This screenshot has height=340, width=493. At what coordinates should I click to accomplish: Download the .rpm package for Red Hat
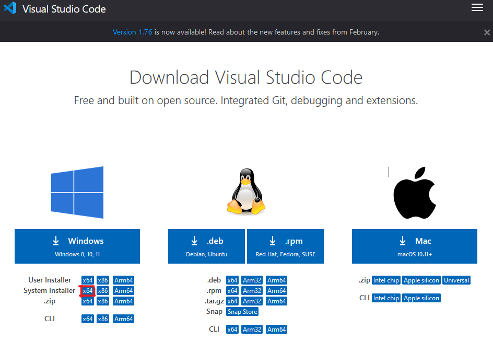285,246
